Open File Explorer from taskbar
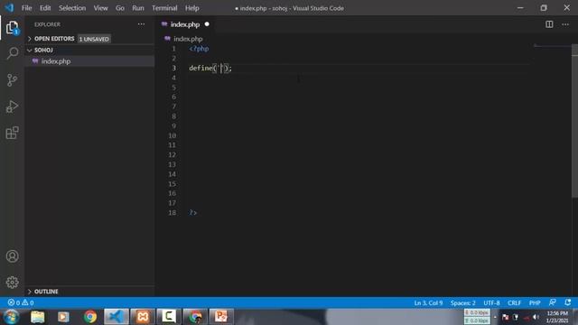Viewport: 578px width, 325px height. click(38, 317)
